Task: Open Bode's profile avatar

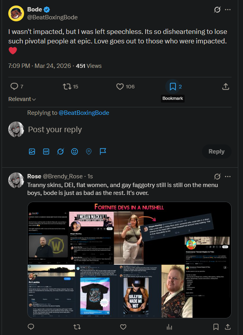Action: [x=16, y=13]
